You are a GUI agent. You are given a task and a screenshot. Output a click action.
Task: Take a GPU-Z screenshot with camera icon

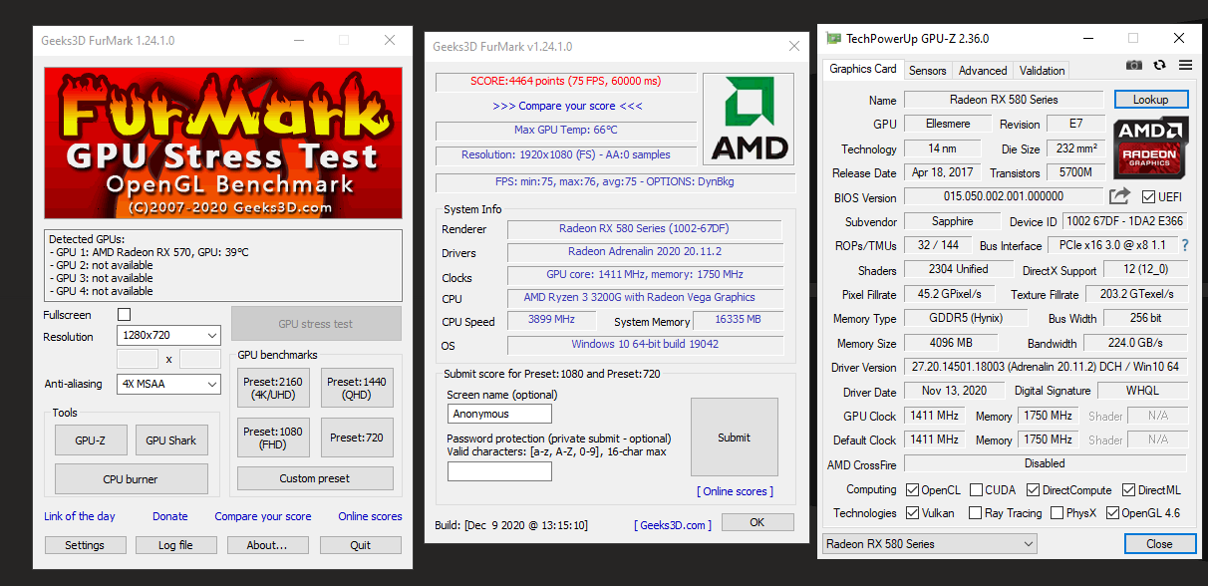pyautogui.click(x=1134, y=65)
